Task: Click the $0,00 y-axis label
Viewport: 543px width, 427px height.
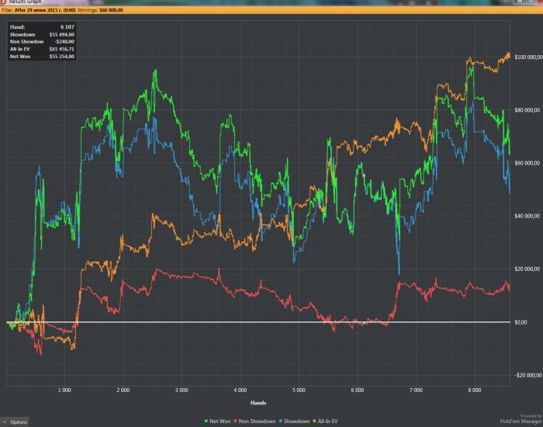Action: click(x=521, y=322)
